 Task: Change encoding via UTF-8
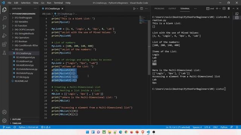point(207,127)
